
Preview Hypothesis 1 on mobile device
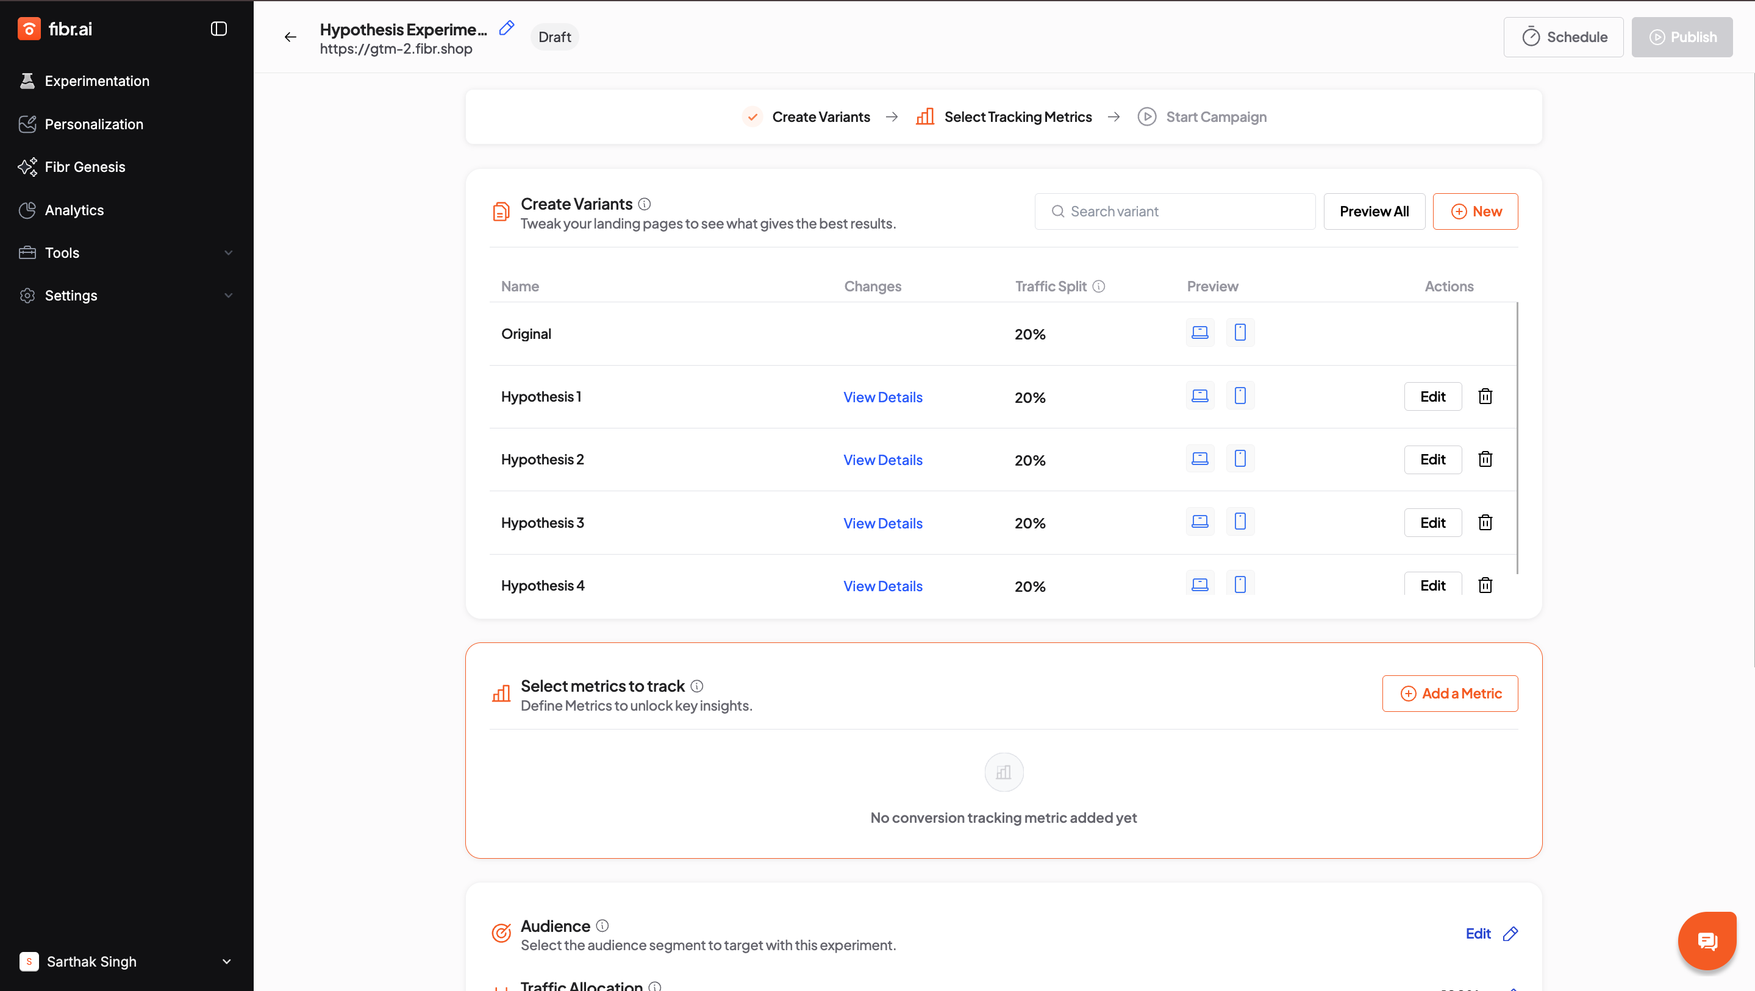point(1240,396)
